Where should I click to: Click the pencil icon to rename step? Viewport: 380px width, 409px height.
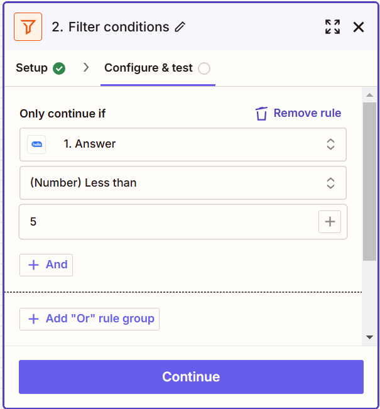180,27
